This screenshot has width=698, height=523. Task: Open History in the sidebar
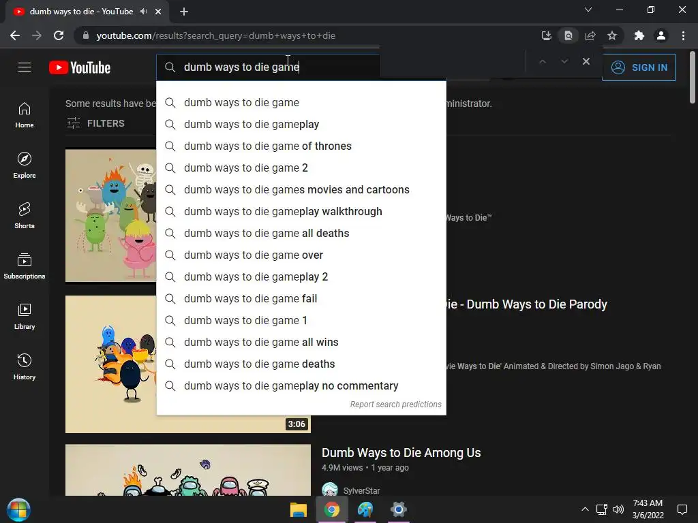click(25, 366)
